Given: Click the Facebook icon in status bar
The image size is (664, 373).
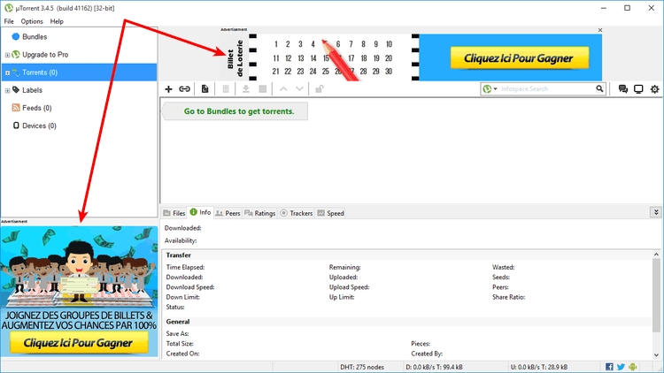Looking at the screenshot, I should click(610, 366).
